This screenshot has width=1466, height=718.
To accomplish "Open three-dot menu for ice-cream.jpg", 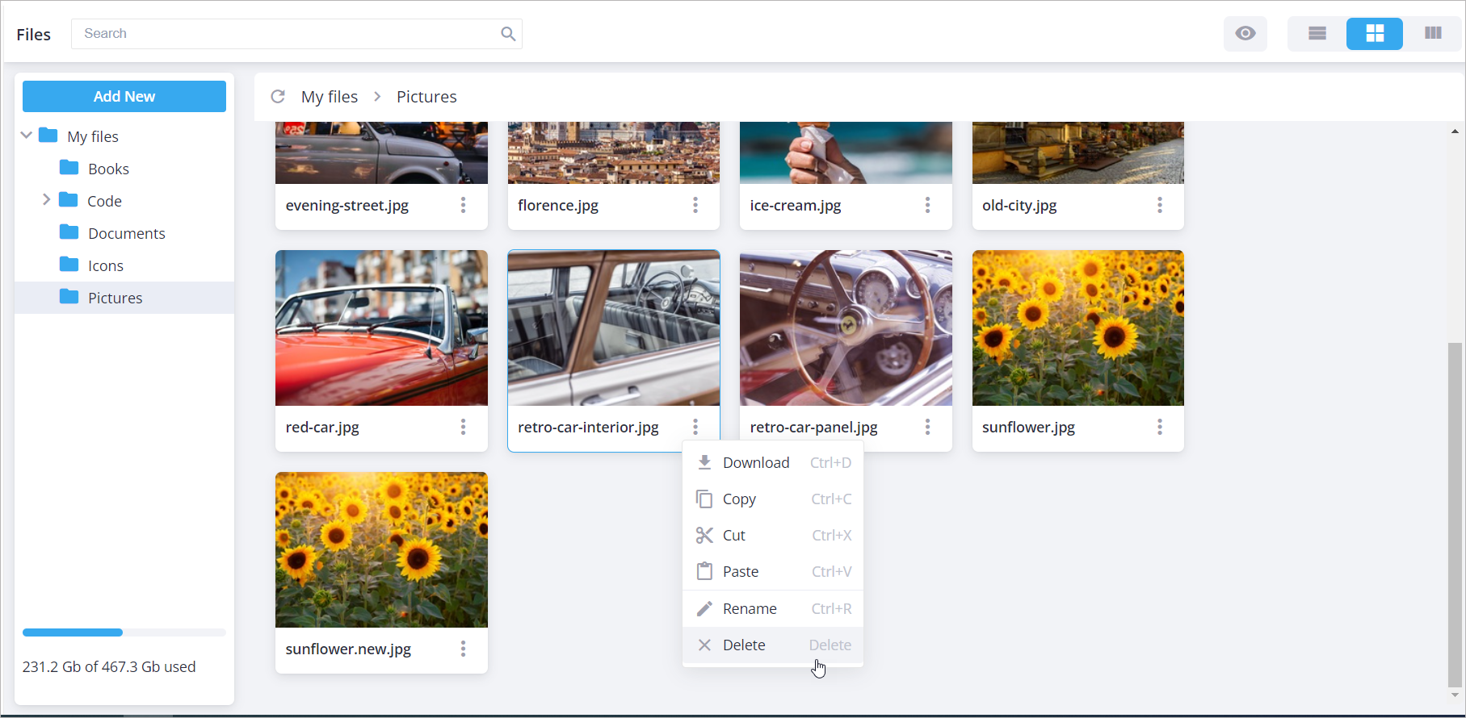I will (x=927, y=205).
